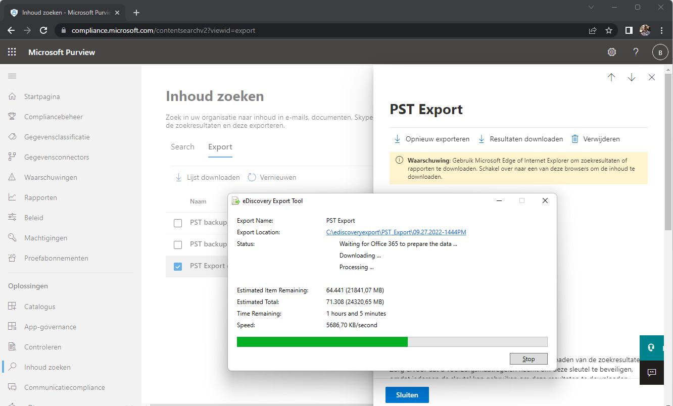Collapse the sidebar with the hamburger icon

coord(12,76)
